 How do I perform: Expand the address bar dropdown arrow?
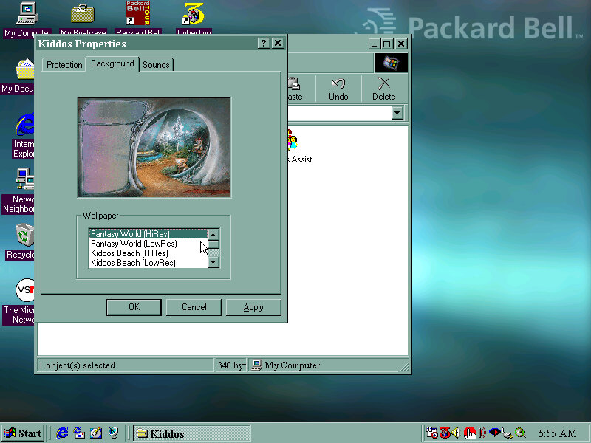(397, 113)
